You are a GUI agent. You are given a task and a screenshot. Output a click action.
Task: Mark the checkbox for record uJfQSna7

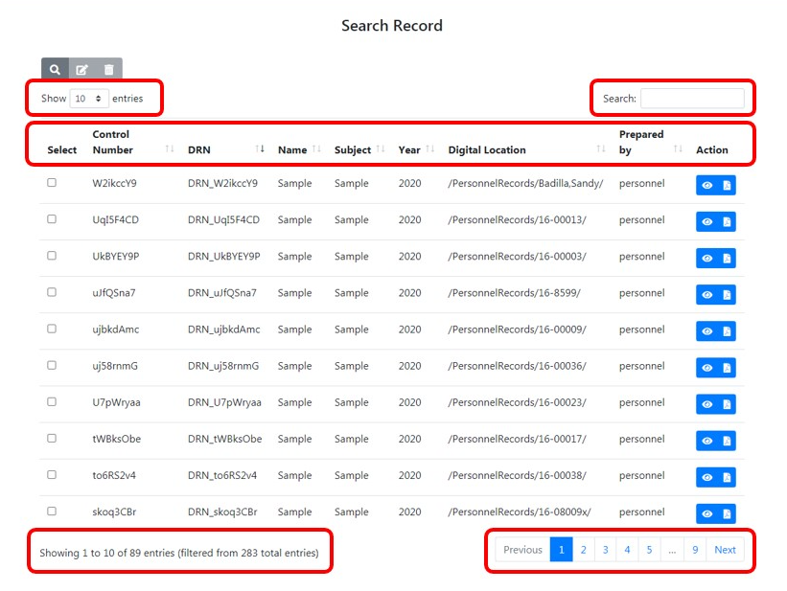pos(52,292)
